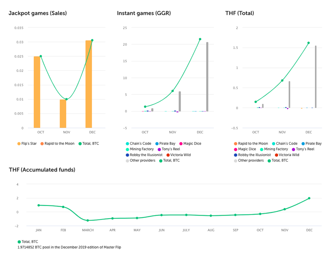
Task: Toggle Robby the Illusionist legend in THF (Total)
Action: click(252, 155)
